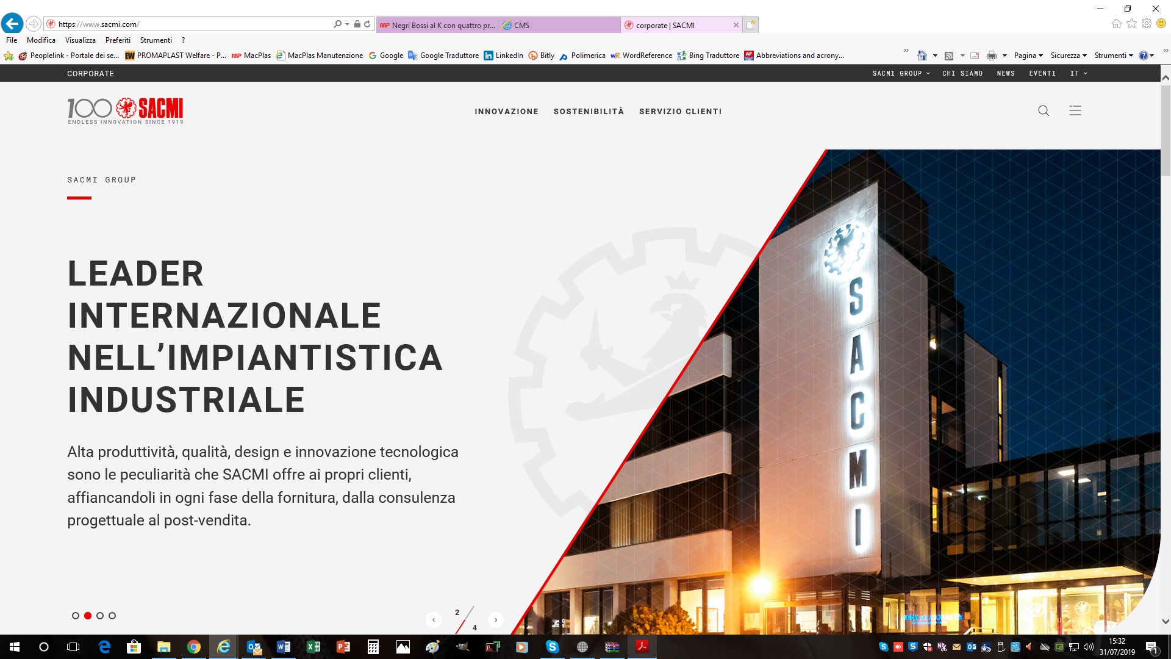The height and width of the screenshot is (659, 1171).
Task: Open the Windows Start button
Action: coord(15,647)
